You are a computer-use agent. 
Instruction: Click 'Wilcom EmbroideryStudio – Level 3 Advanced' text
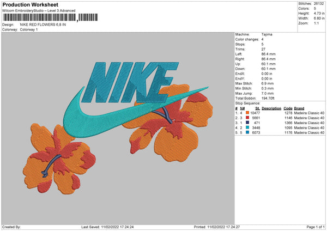(x=39, y=11)
